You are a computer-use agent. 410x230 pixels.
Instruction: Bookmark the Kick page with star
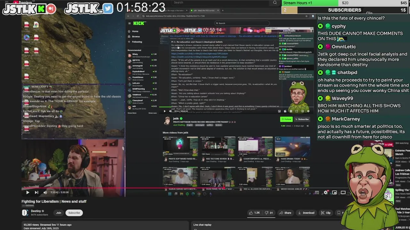click(x=307, y=16)
